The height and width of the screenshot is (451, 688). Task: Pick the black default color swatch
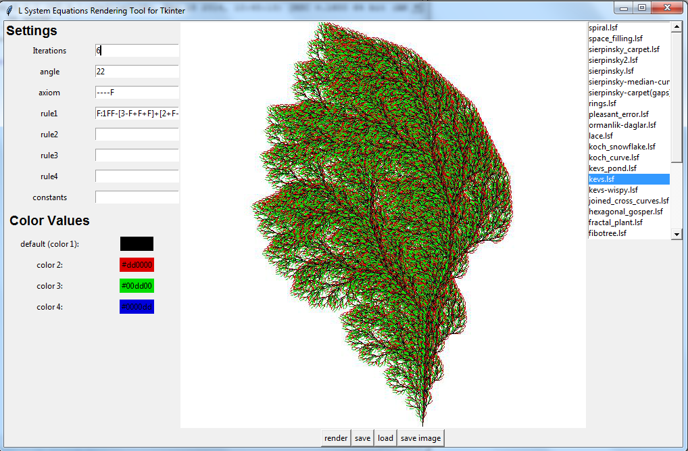137,244
